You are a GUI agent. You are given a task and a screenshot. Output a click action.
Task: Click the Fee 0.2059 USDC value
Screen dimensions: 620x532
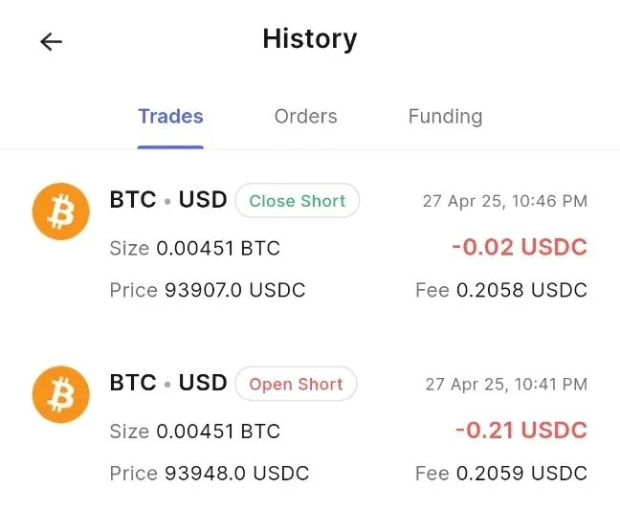tap(501, 474)
